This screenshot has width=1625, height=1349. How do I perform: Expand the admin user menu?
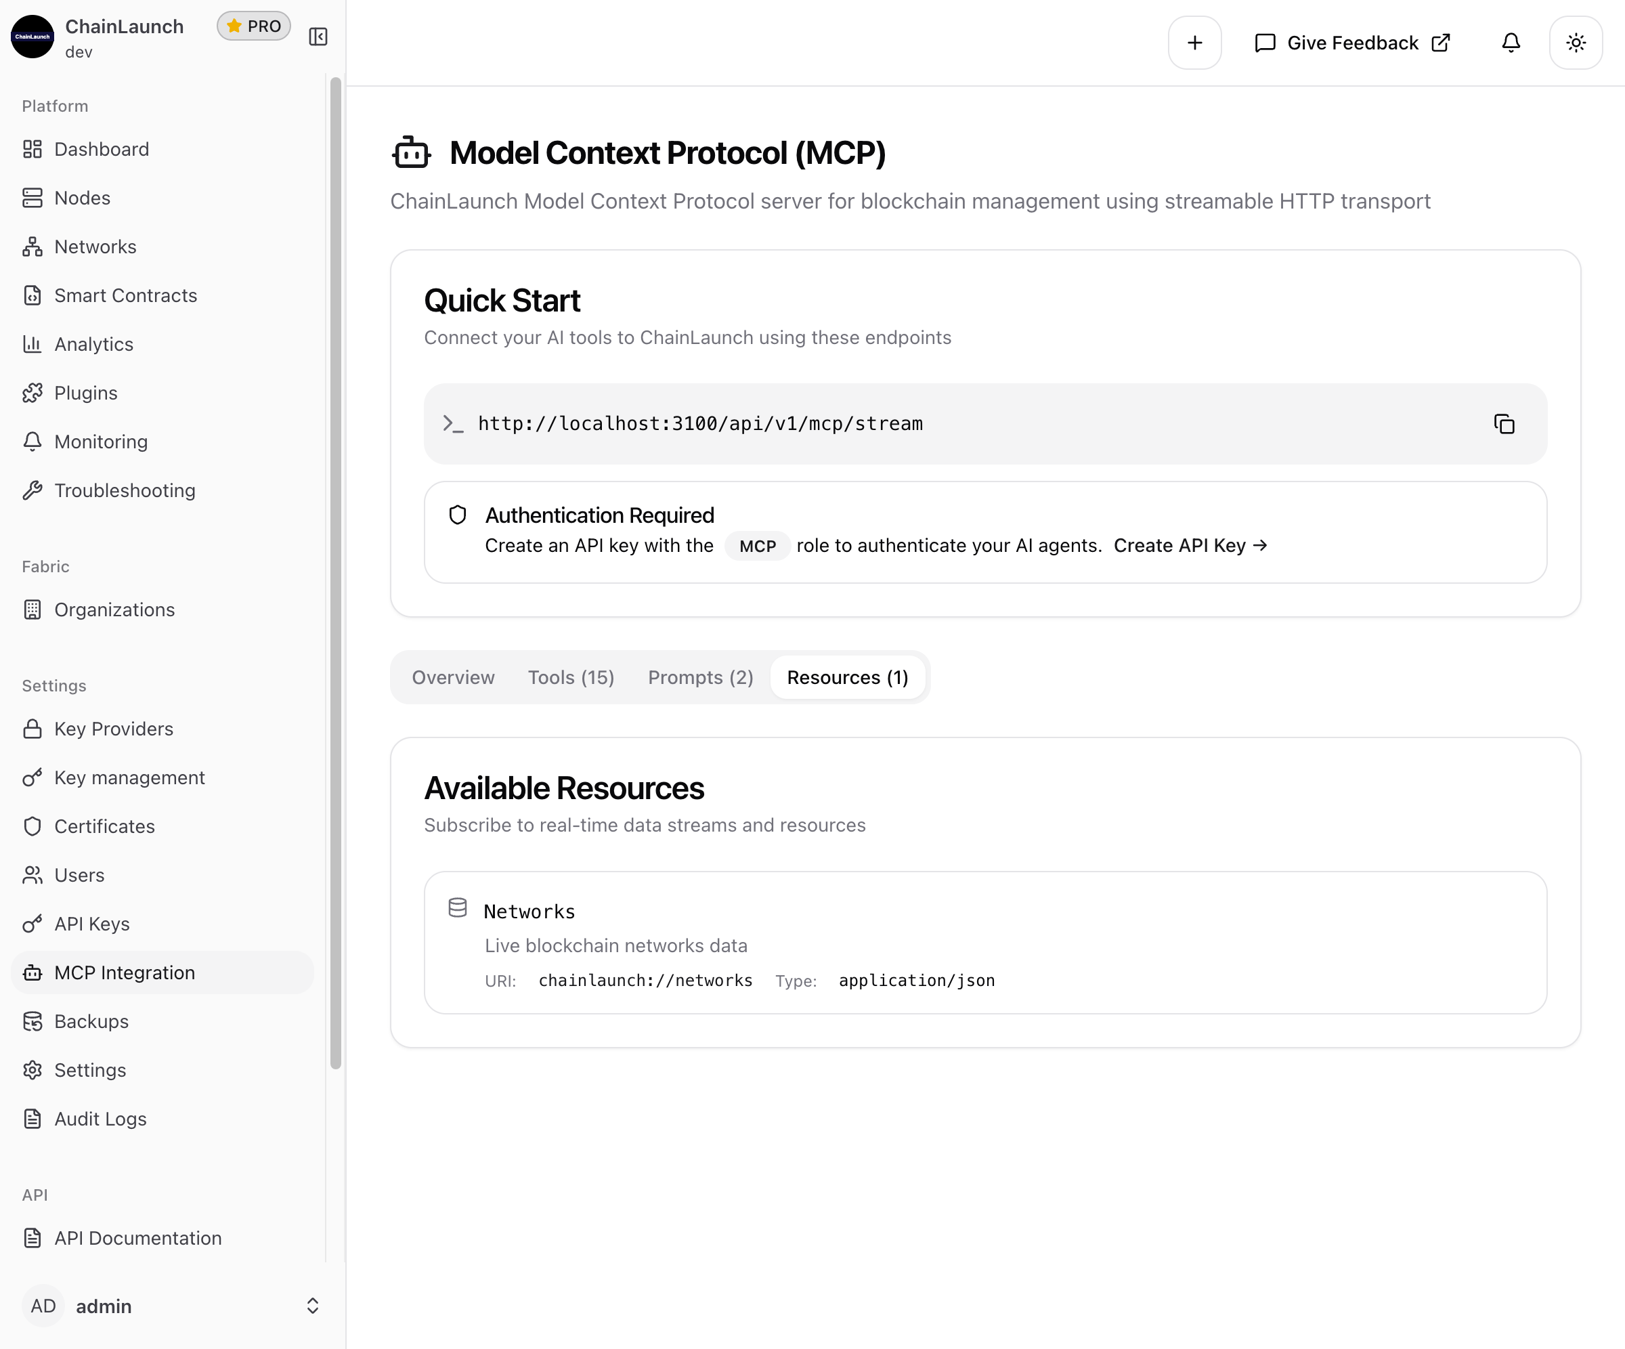[170, 1306]
